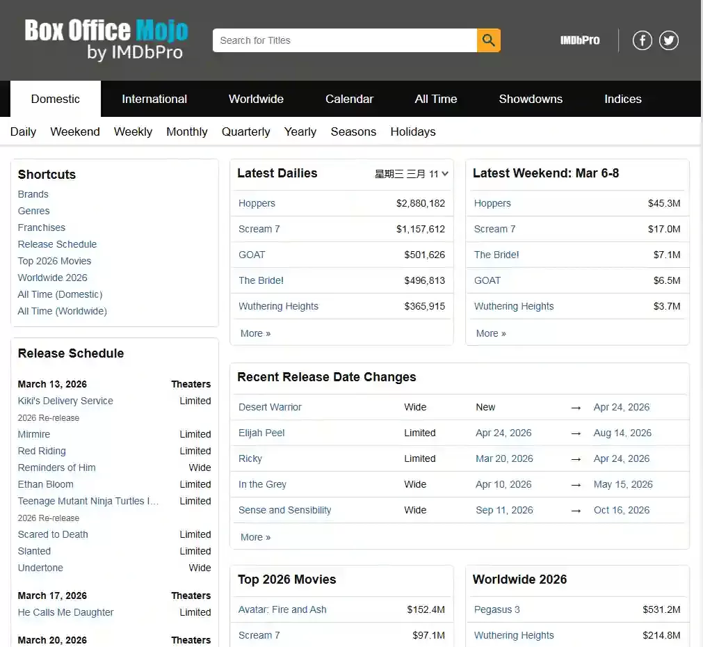Viewport: 703px width, 647px height.
Task: Click in the Search for Titles field
Action: (344, 40)
